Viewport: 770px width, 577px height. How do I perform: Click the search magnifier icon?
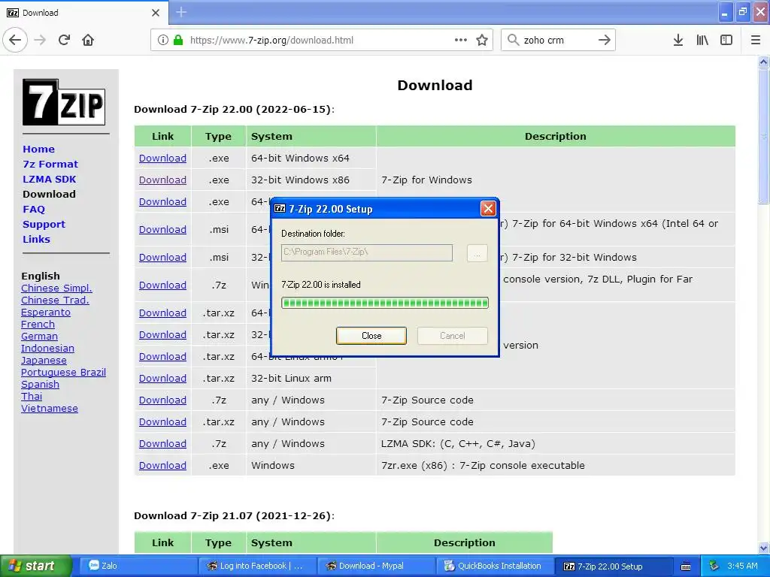pyautogui.click(x=513, y=40)
